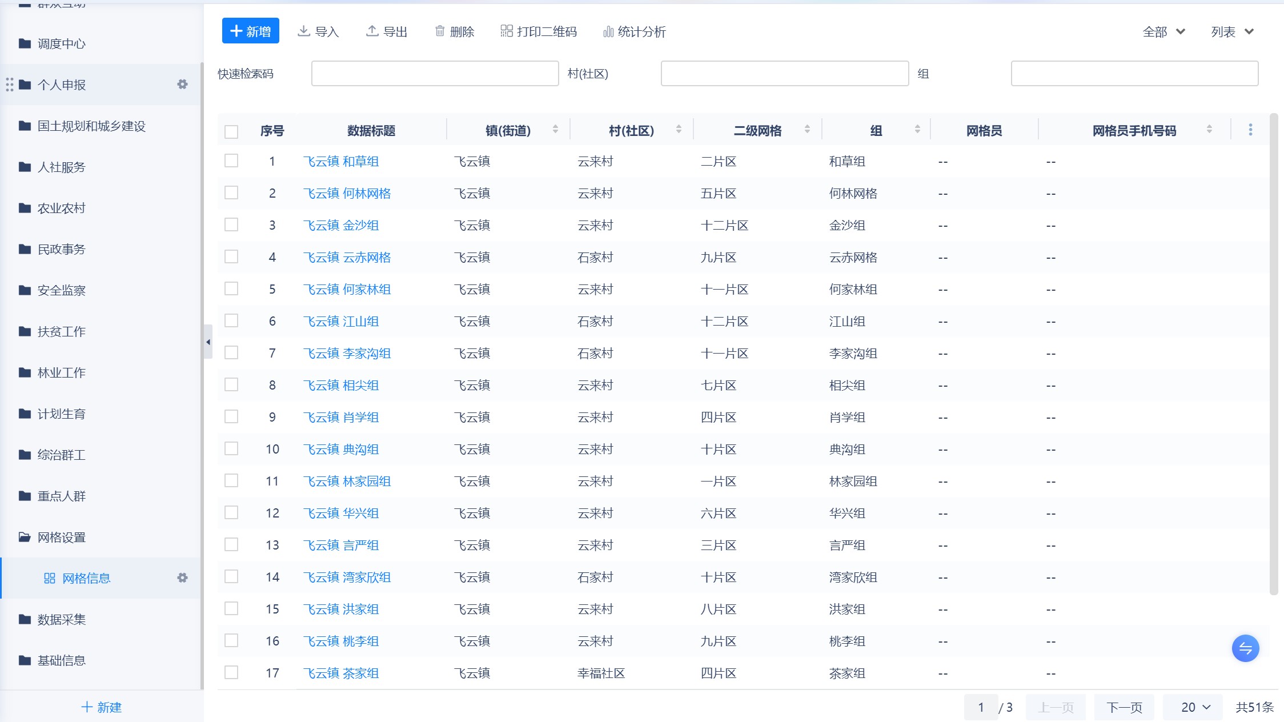Open 个人申报 sidebar menu item
1284x722 pixels.
coord(101,85)
